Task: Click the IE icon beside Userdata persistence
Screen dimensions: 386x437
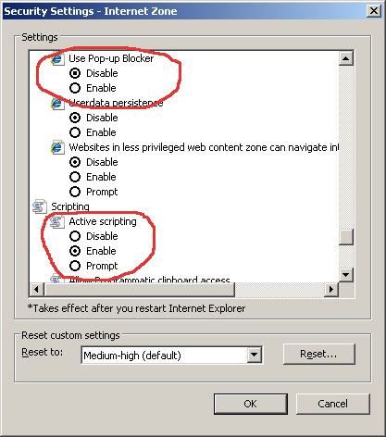Action: (x=57, y=103)
